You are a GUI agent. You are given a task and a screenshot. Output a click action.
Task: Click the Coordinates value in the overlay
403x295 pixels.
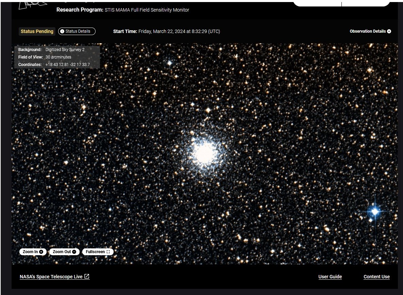point(67,65)
